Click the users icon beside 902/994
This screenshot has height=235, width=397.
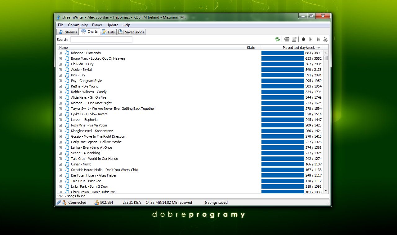[x=96, y=203]
